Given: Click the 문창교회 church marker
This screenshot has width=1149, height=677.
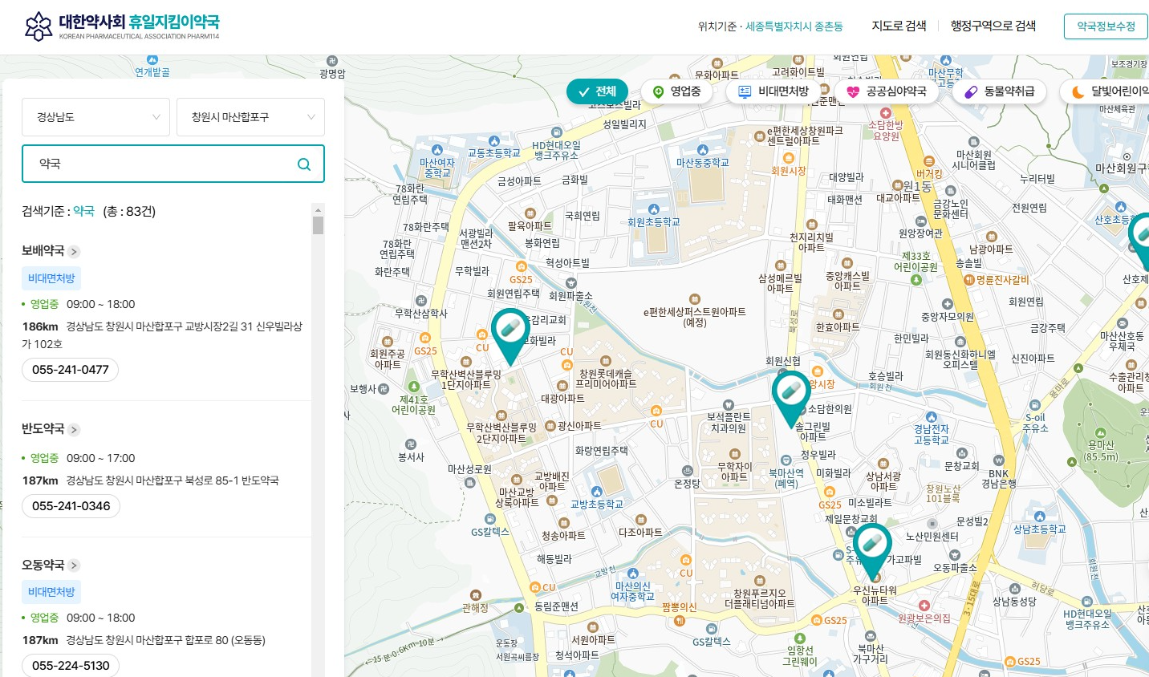Looking at the screenshot, I should tap(961, 455).
